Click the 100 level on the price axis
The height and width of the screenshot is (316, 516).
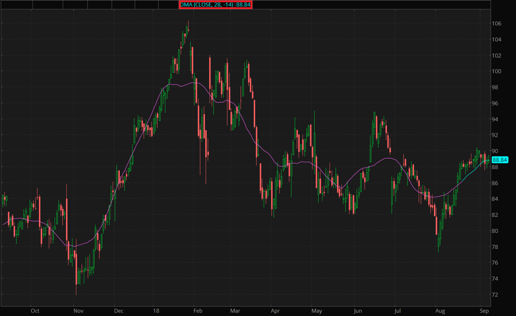497,72
